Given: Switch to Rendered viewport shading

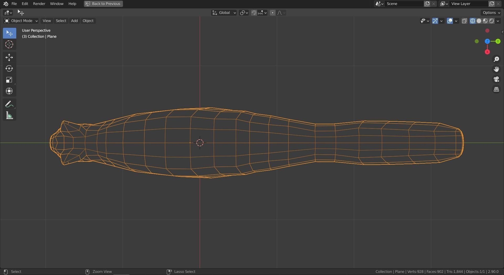Looking at the screenshot, I should click(x=491, y=21).
